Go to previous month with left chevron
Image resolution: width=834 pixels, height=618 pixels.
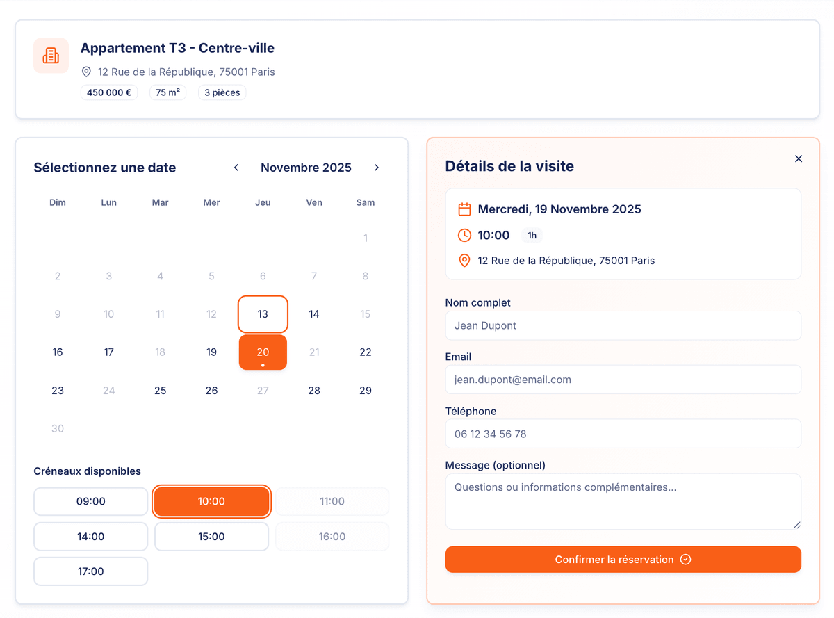tap(236, 168)
